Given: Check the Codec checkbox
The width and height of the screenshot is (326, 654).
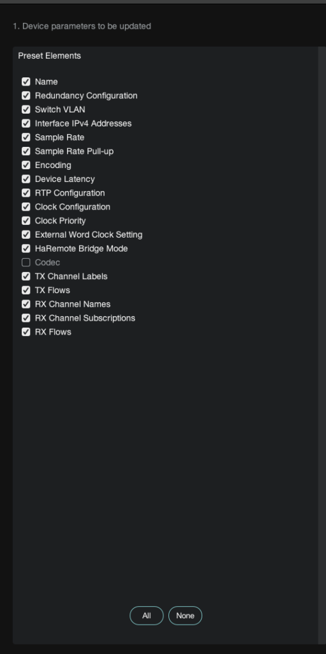Looking at the screenshot, I should 26,262.
